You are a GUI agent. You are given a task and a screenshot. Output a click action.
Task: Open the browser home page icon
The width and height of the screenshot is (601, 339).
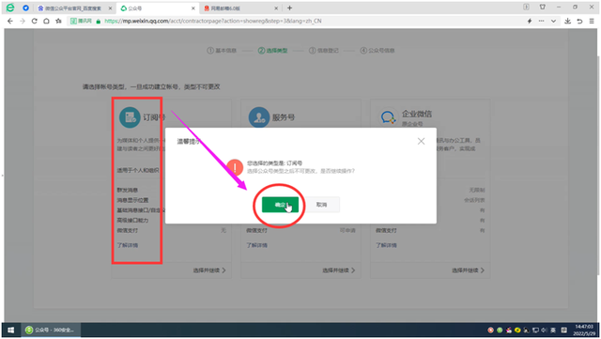tap(46, 21)
